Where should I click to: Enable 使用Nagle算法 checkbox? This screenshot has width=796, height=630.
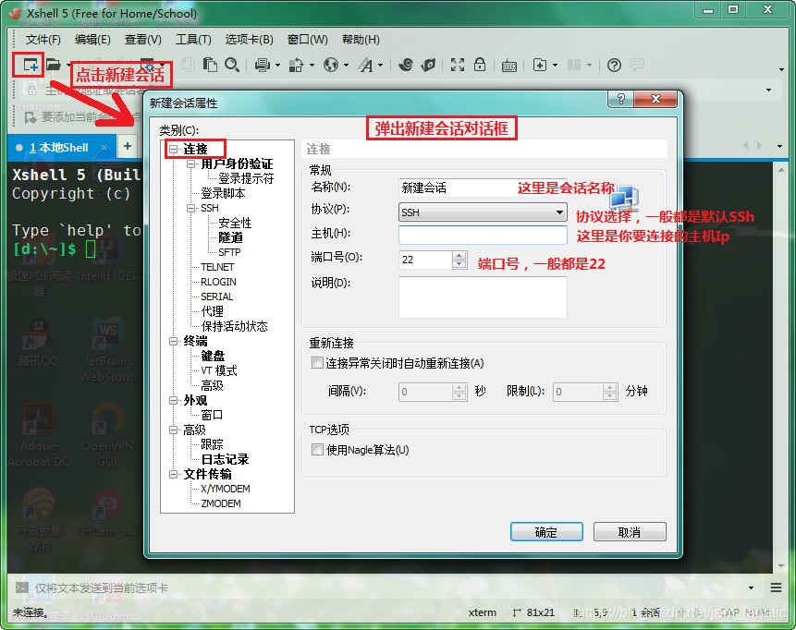317,450
